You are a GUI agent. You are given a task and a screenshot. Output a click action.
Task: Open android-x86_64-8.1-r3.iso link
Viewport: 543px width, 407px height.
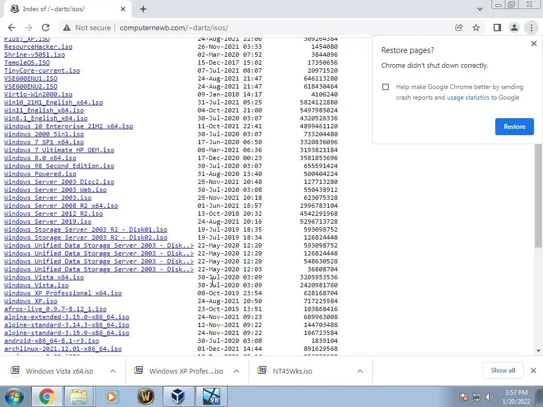pos(51,341)
